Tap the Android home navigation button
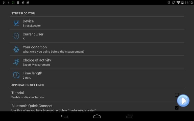The height and width of the screenshot is (121, 194). (97, 116)
